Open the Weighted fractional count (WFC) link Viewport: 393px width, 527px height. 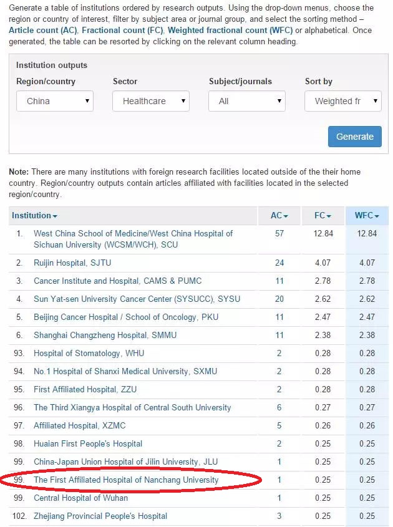pos(230,31)
